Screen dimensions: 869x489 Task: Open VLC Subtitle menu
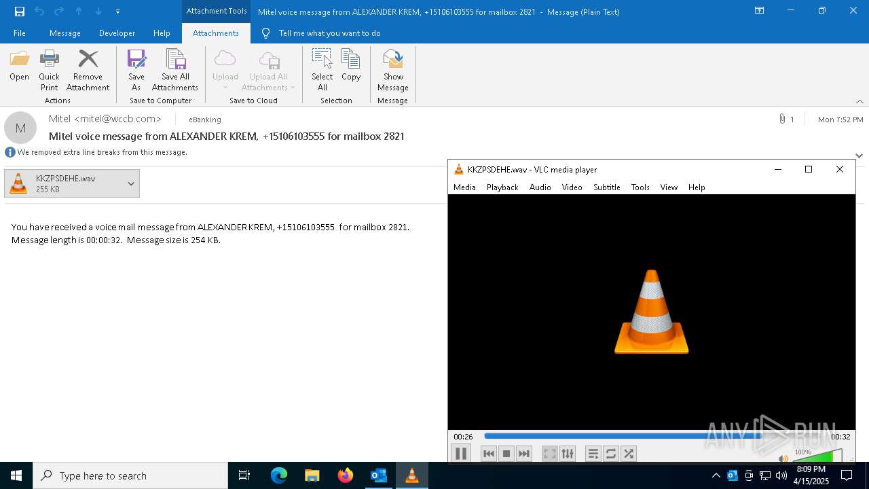click(607, 187)
